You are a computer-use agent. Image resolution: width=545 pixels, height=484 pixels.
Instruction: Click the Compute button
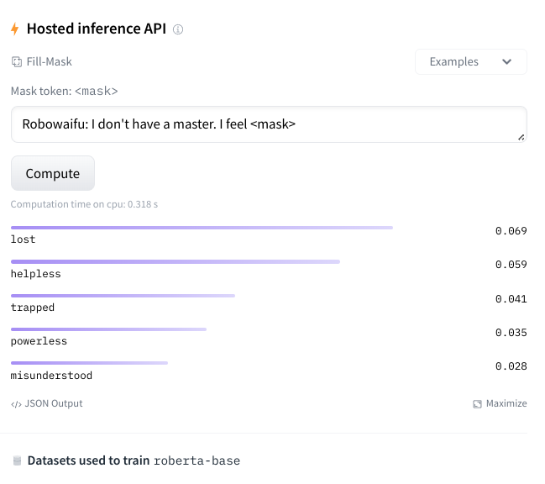53,173
